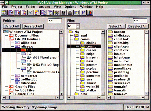This screenshot has height=111, width=151.
Task: Select revision 1.2 of aitcze.c
Action: (x=29, y=54)
